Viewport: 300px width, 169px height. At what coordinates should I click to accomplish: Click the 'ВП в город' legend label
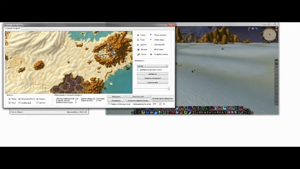(x=158, y=49)
